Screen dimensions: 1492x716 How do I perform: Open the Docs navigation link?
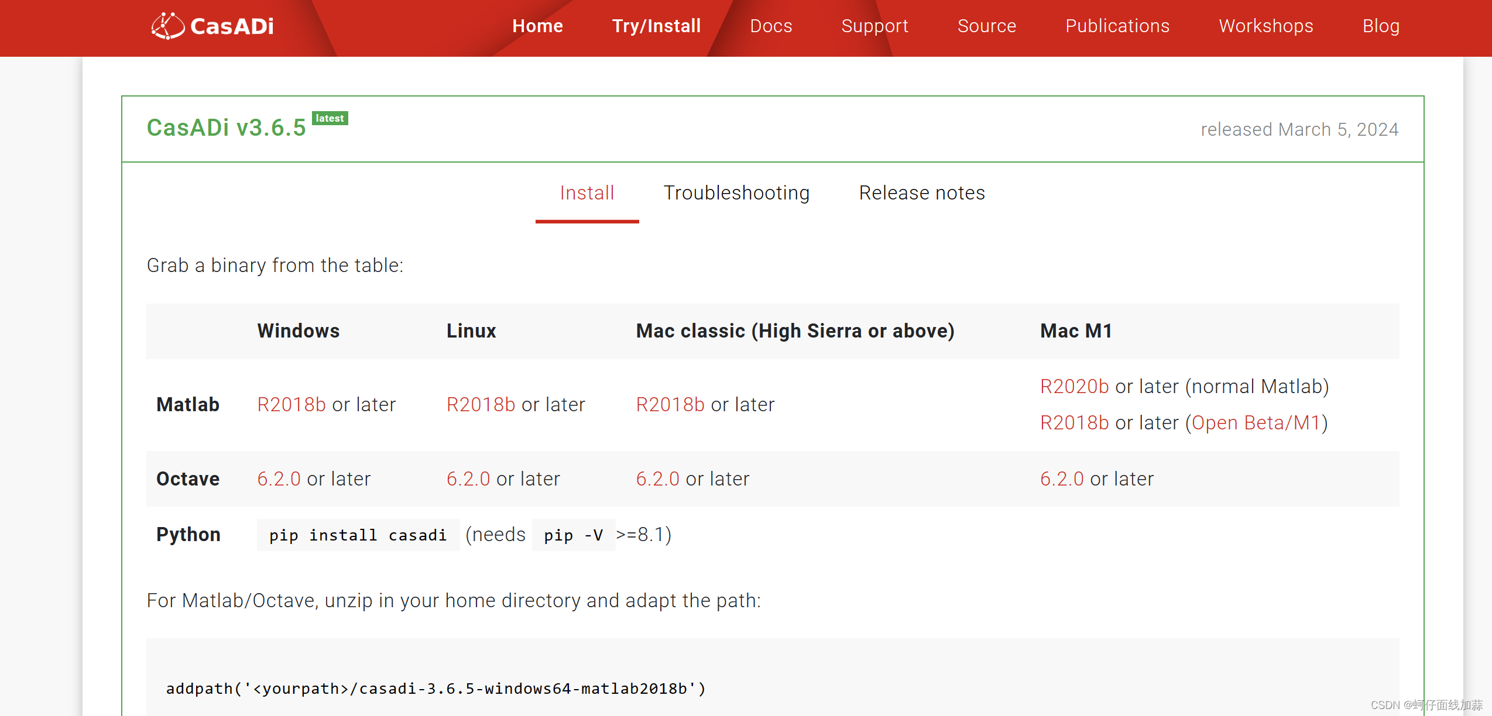771,26
